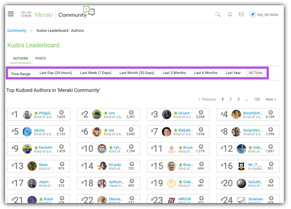Click the kudos arrow icon for rank #1
The height and width of the screenshot is (209, 291).
coord(61,112)
